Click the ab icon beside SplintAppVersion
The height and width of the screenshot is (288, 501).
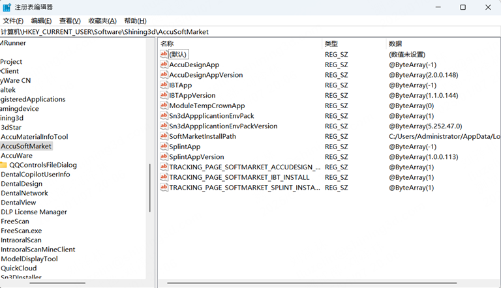click(x=164, y=156)
